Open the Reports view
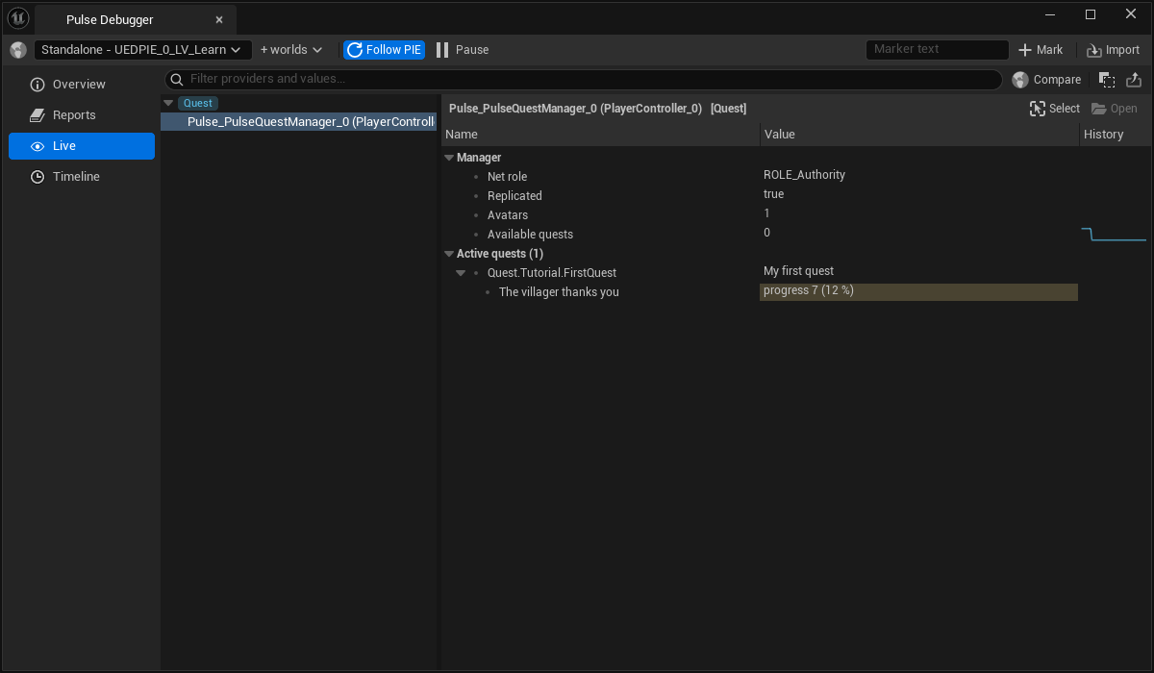1154x673 pixels. click(x=82, y=115)
